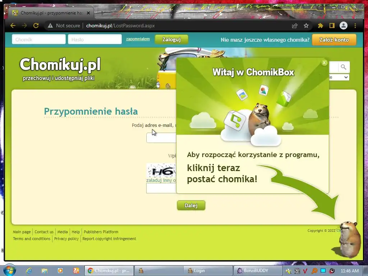Open the zapomniałem link

(138, 39)
